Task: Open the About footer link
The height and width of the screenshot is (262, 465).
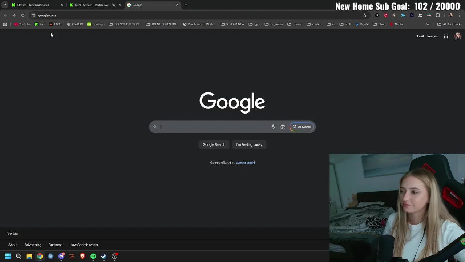Action: tap(13, 245)
